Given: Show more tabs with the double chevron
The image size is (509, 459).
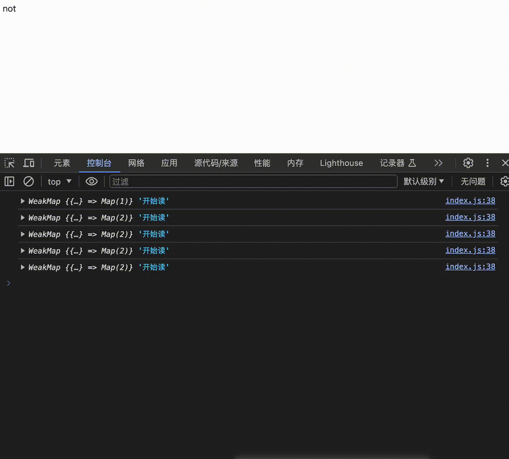Looking at the screenshot, I should tap(439, 163).
